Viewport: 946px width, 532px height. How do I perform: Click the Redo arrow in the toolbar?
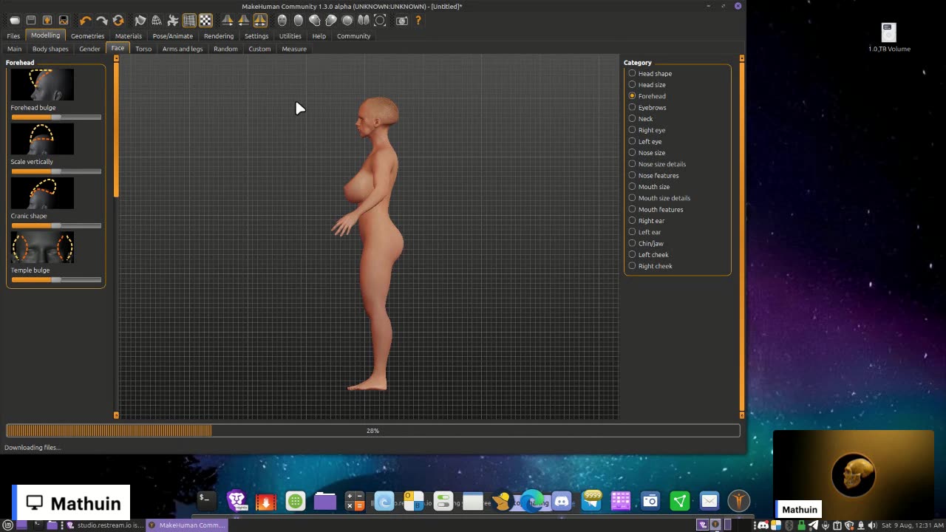pos(102,21)
